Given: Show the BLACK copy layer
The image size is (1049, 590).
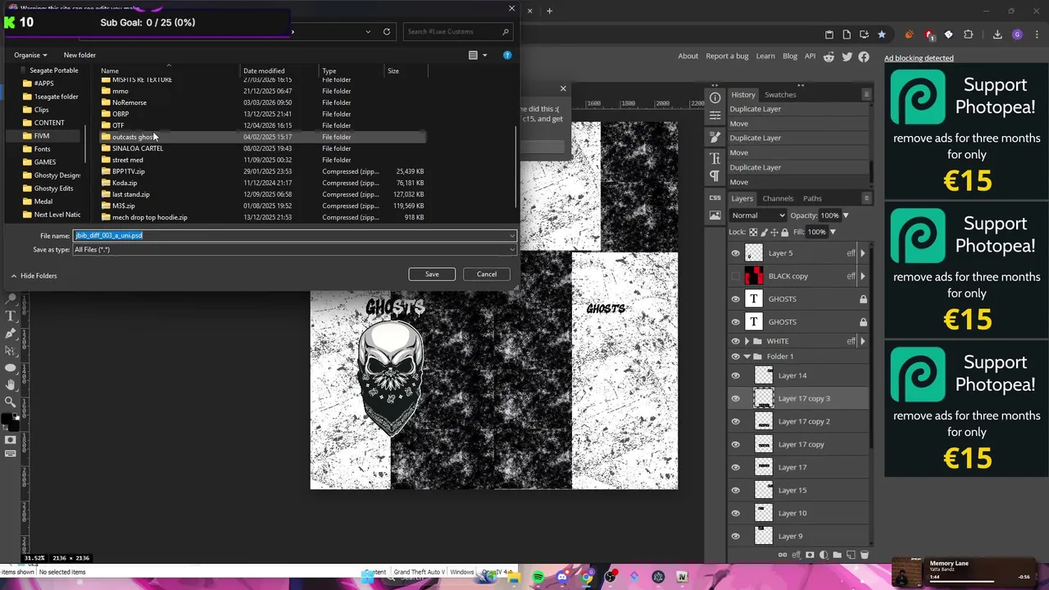Looking at the screenshot, I should coord(735,276).
